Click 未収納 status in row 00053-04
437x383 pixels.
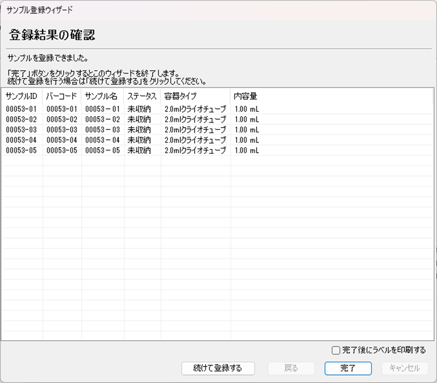point(139,140)
